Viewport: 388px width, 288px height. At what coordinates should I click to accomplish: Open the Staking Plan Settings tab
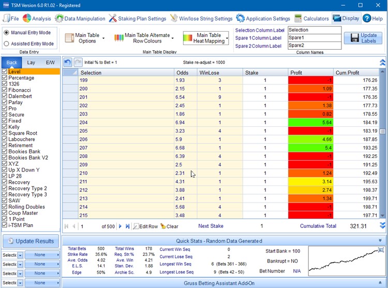pyautogui.click(x=139, y=18)
